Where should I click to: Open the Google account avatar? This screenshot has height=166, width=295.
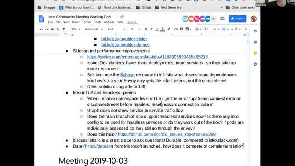254,18
